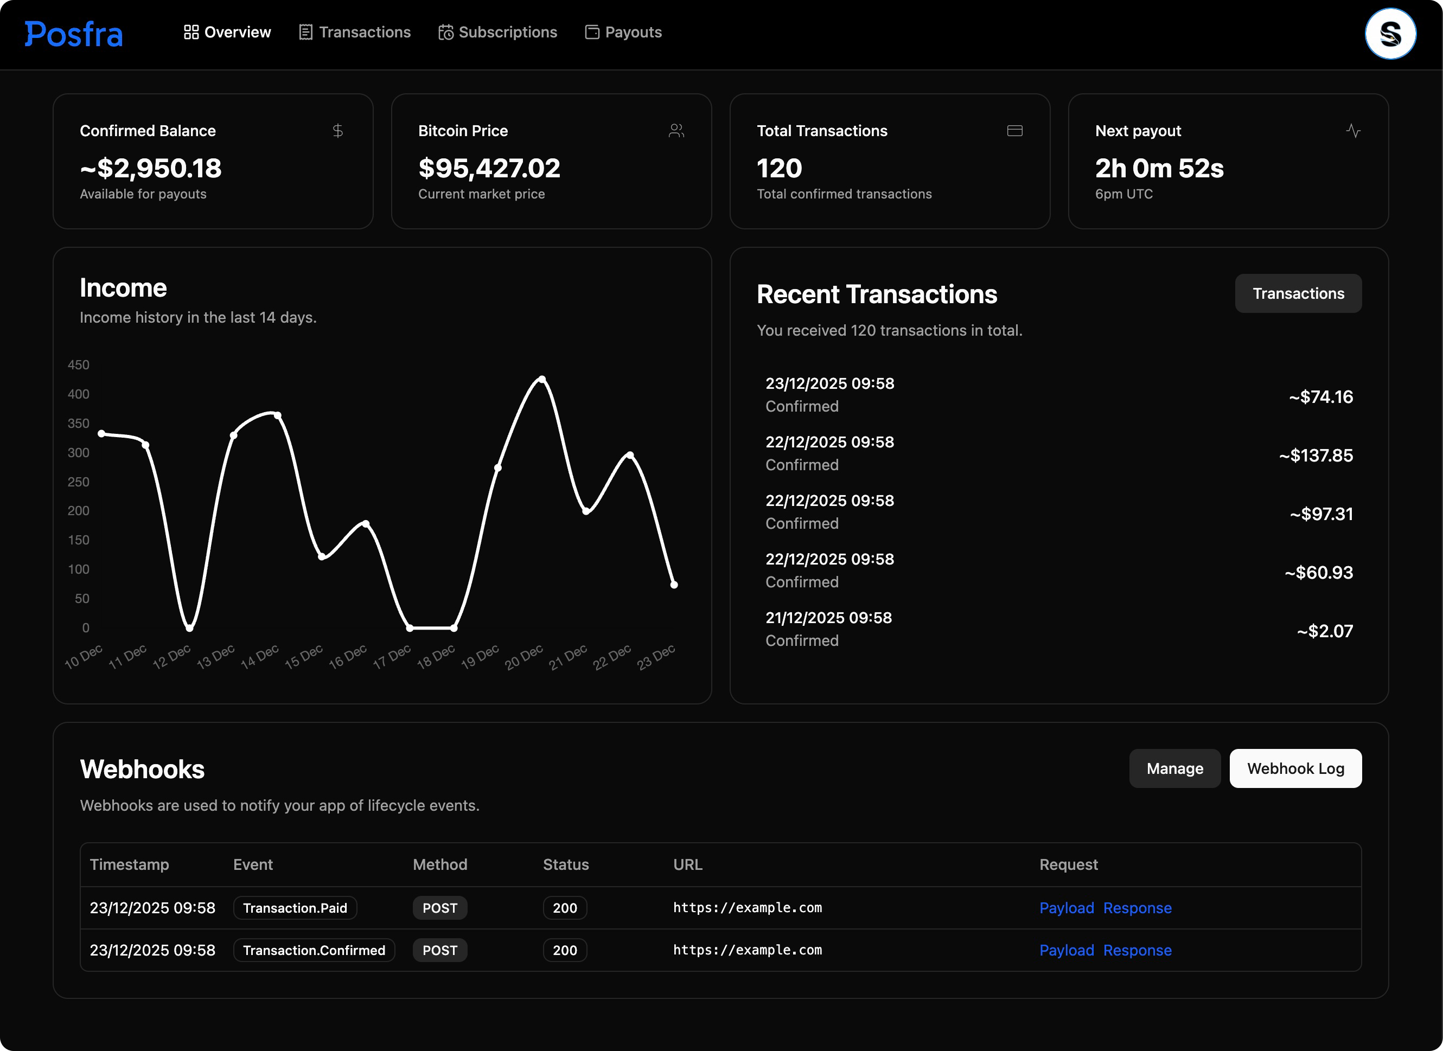This screenshot has width=1443, height=1051.
Task: View Payload for Transaction.Paid webhook
Action: coord(1067,908)
